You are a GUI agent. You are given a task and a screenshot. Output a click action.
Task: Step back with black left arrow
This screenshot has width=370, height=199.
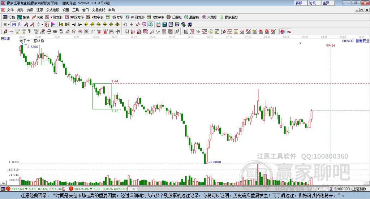pyautogui.click(x=74, y=25)
